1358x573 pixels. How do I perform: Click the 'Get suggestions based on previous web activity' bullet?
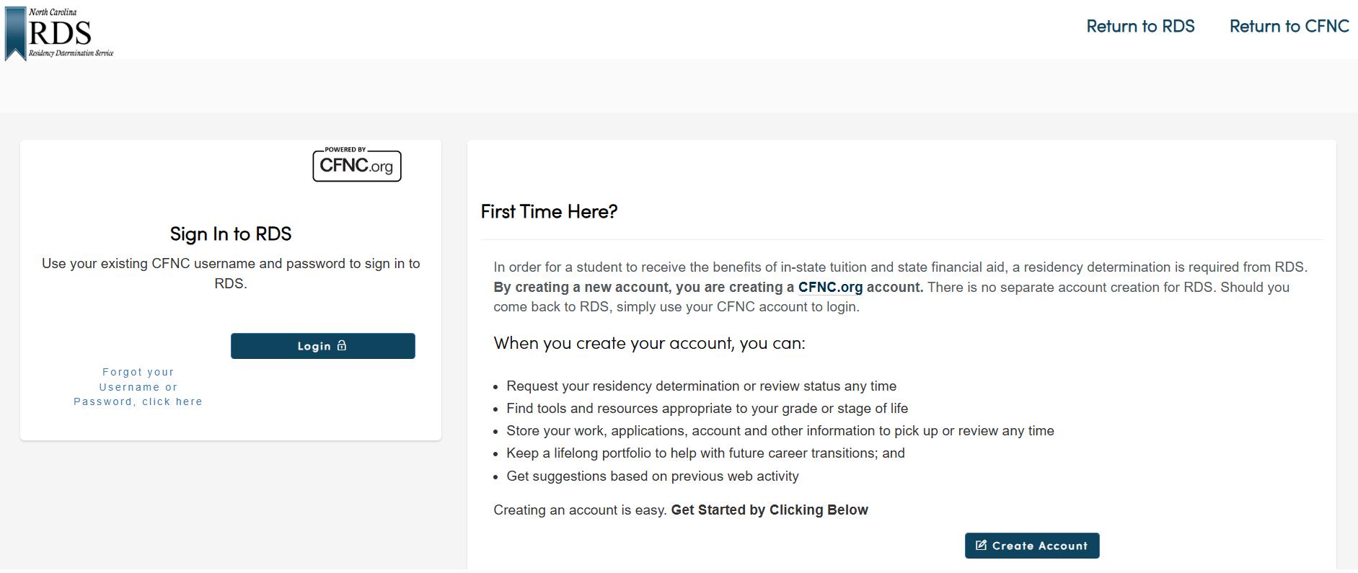[652, 476]
